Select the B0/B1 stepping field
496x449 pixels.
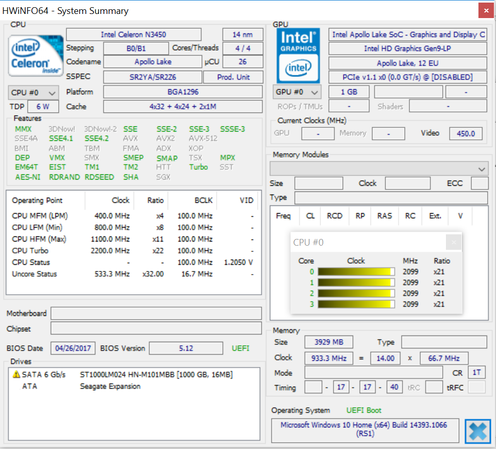pyautogui.click(x=136, y=49)
